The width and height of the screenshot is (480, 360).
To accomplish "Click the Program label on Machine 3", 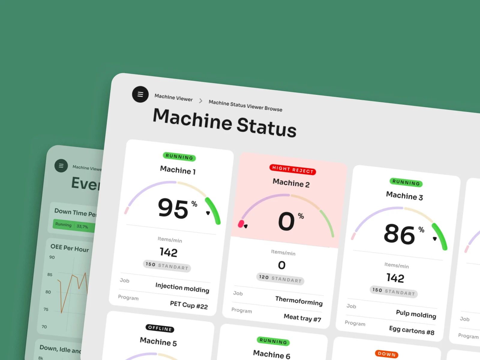I will (x=355, y=323).
